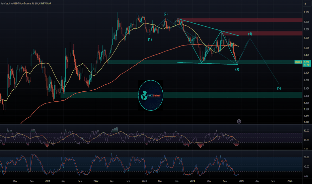The height and width of the screenshot is (184, 312).
Task: Select the (2) wave label
Action: point(166,14)
